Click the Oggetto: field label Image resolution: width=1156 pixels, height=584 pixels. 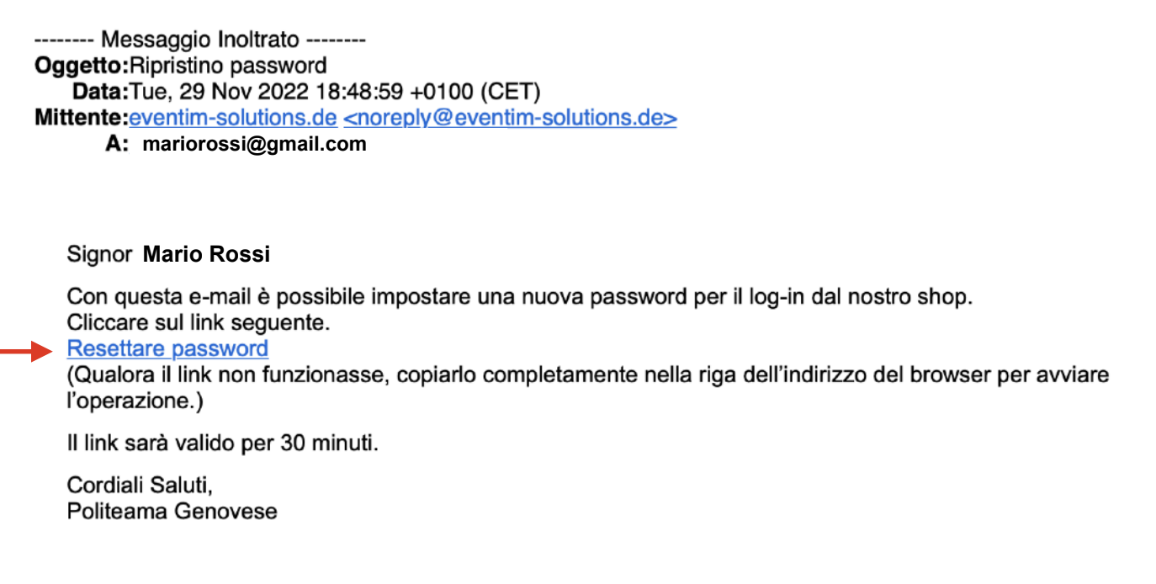82,65
